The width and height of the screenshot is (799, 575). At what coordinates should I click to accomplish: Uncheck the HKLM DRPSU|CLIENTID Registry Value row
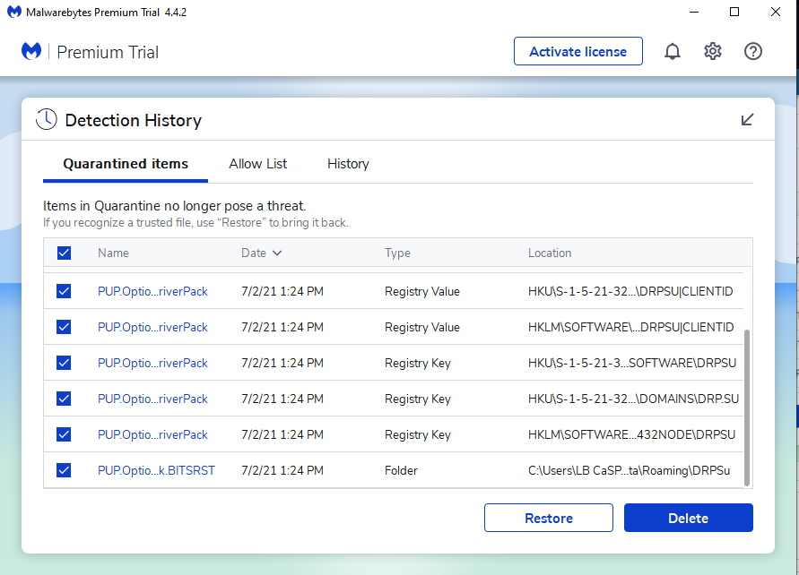pos(64,327)
